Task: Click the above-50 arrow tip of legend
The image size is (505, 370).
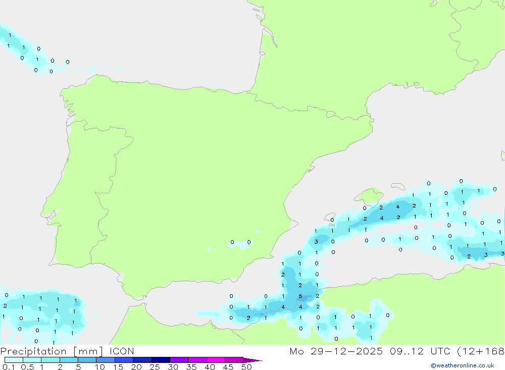Action: 252,360
